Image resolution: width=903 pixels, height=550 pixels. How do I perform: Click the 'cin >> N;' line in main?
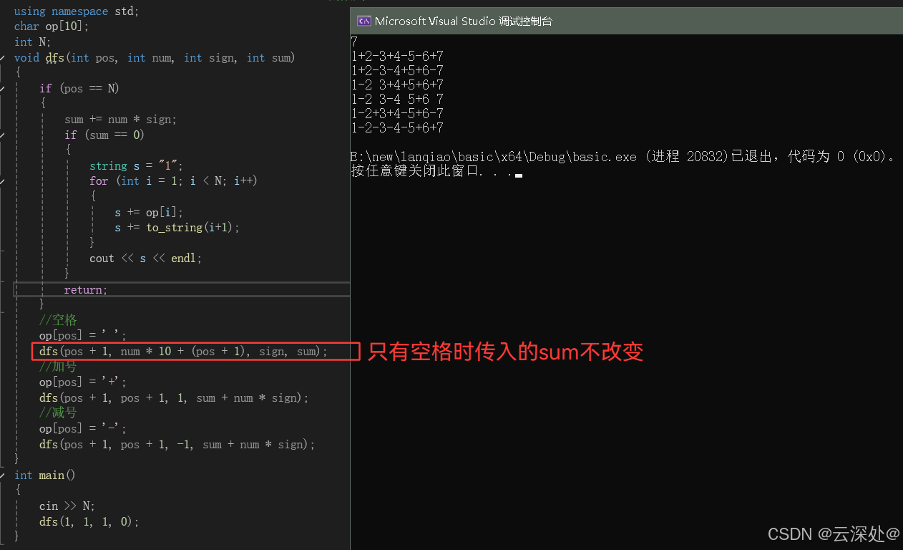point(67,506)
